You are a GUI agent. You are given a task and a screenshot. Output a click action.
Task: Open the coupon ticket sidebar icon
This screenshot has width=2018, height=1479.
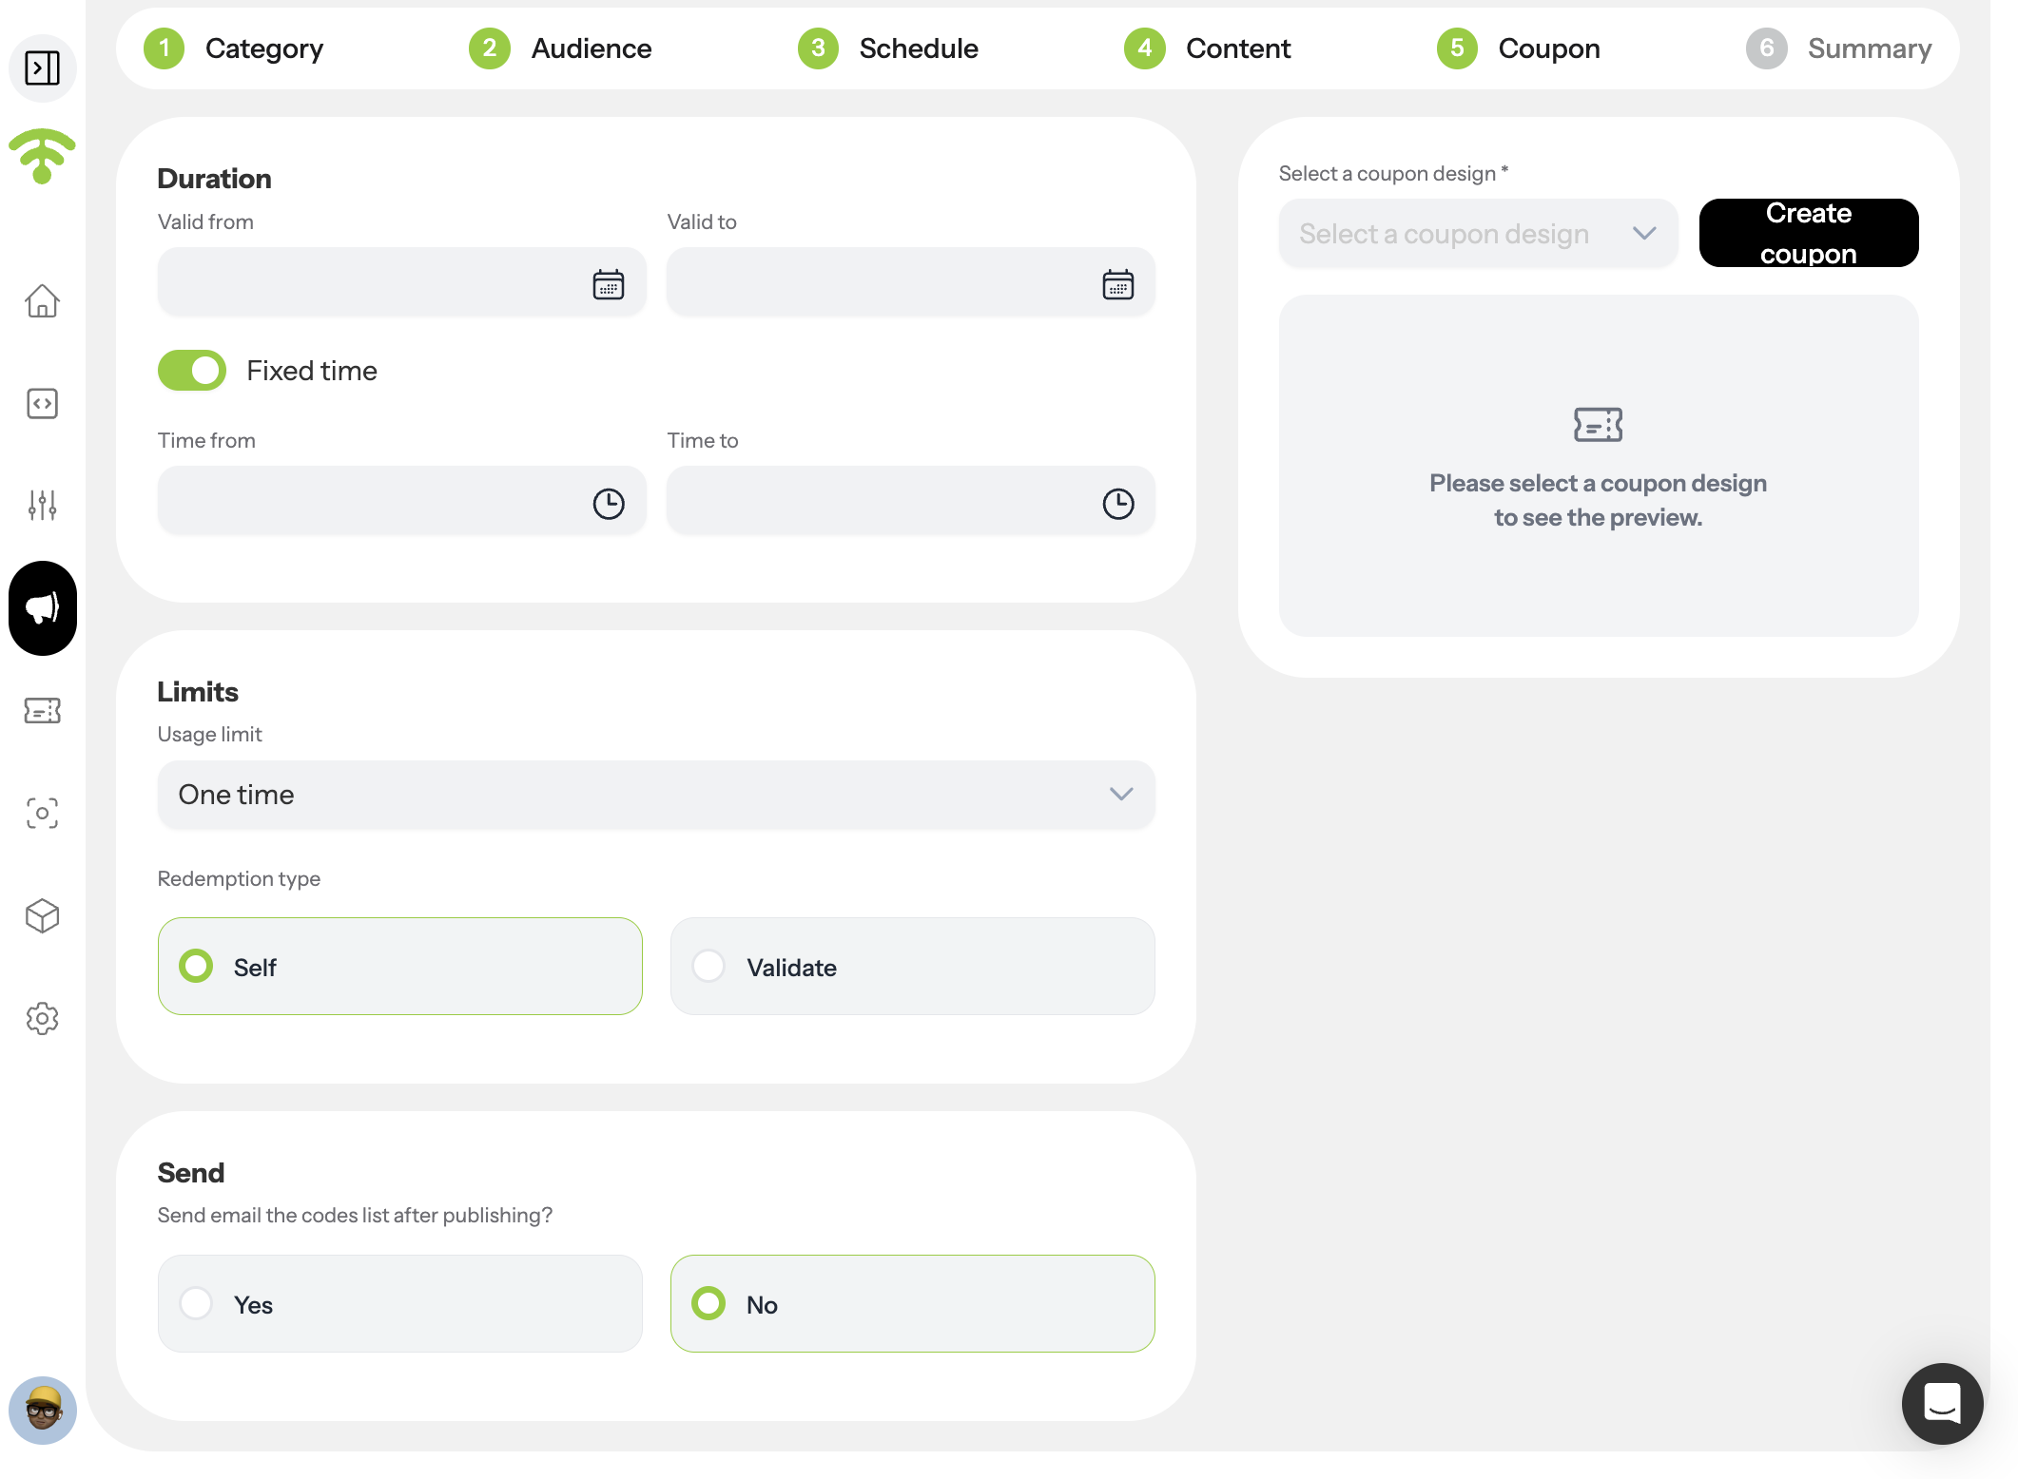coord(42,710)
